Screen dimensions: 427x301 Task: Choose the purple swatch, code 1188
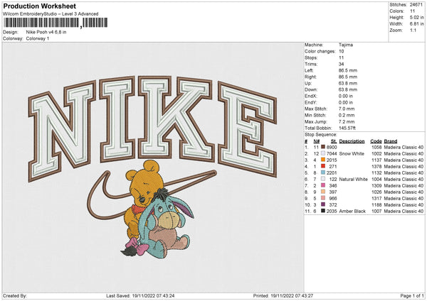point(323,204)
